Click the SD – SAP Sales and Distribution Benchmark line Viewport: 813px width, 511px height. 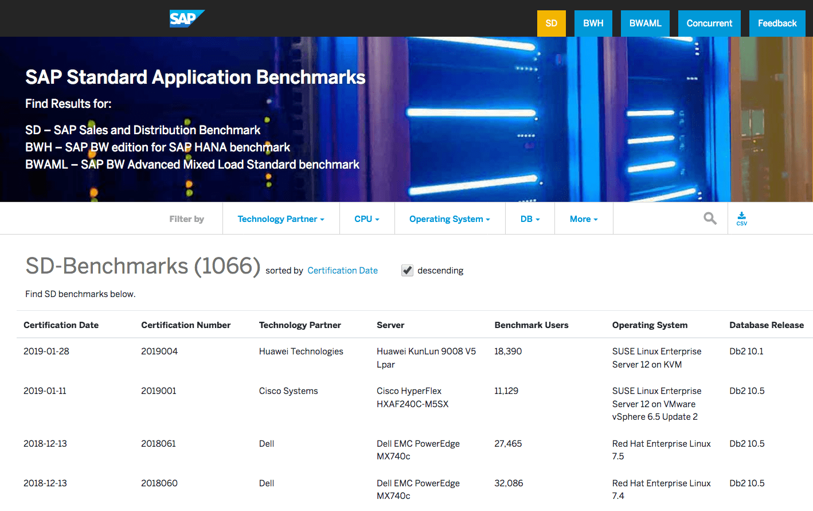[x=143, y=130]
